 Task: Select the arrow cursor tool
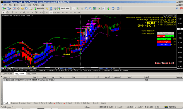coord(4,12)
